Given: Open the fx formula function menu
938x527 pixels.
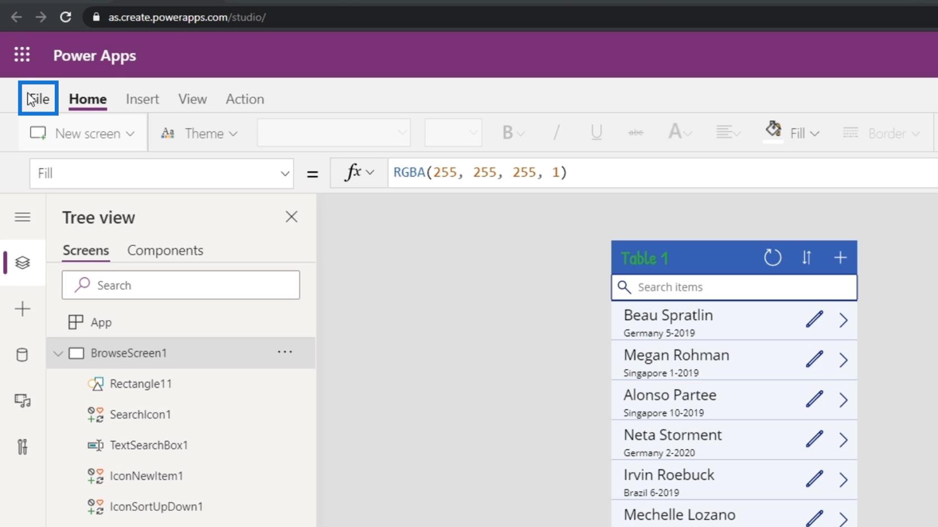Looking at the screenshot, I should tap(359, 172).
